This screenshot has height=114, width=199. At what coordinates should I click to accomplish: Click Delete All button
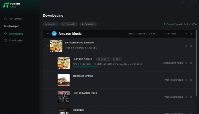pyautogui.click(x=88, y=24)
